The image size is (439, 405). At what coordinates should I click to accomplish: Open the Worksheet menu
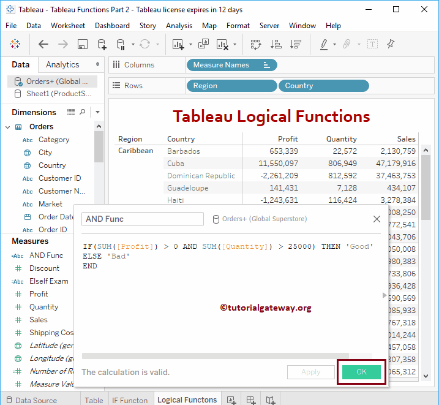pos(68,26)
